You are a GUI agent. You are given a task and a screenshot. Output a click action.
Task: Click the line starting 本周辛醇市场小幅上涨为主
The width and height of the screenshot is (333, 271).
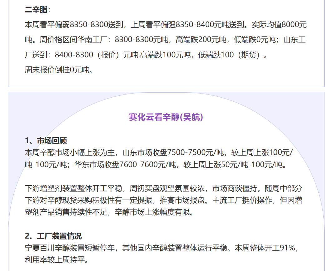(159, 152)
